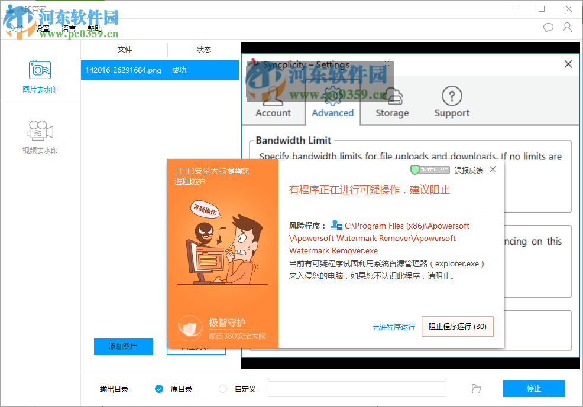The image size is (583, 407).
Task: Click the user profile icon
Action: point(567,27)
